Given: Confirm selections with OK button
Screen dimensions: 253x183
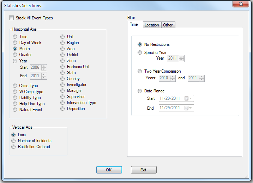Looking at the screenshot, I should coord(109,170).
